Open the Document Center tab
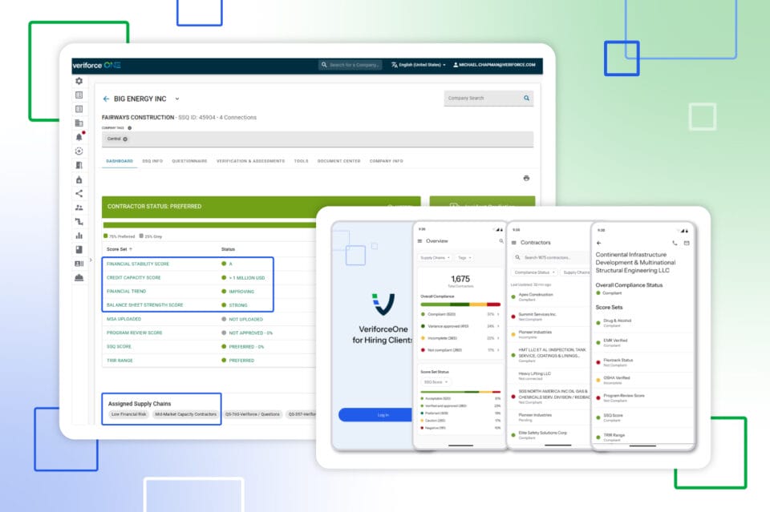This screenshot has width=770, height=512. point(338,161)
